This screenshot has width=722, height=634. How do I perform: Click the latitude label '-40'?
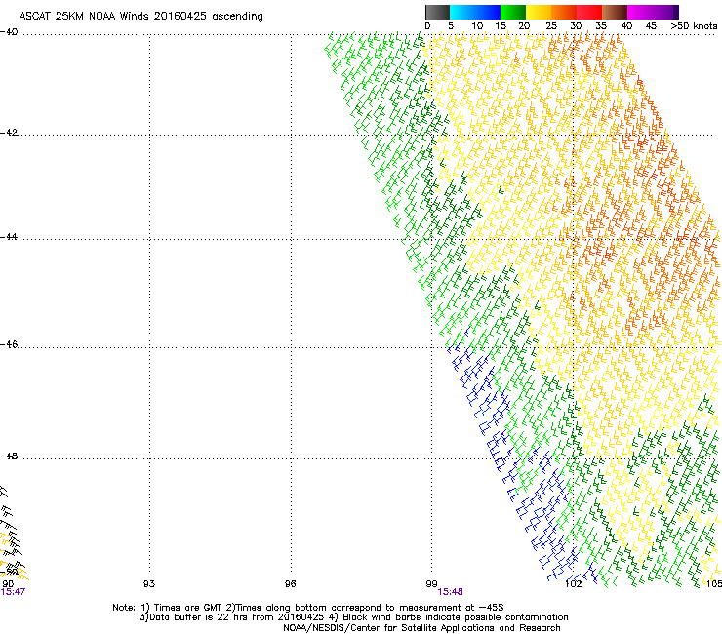point(9,32)
